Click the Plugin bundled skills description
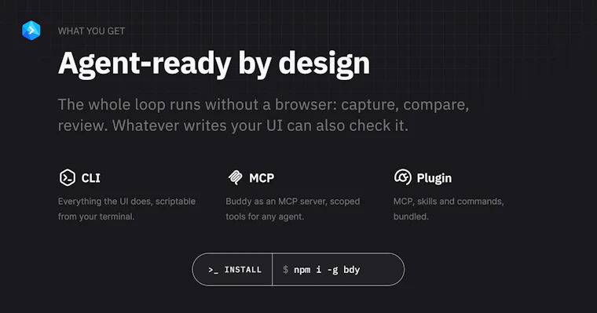Image resolution: width=597 pixels, height=313 pixels. tap(449, 209)
